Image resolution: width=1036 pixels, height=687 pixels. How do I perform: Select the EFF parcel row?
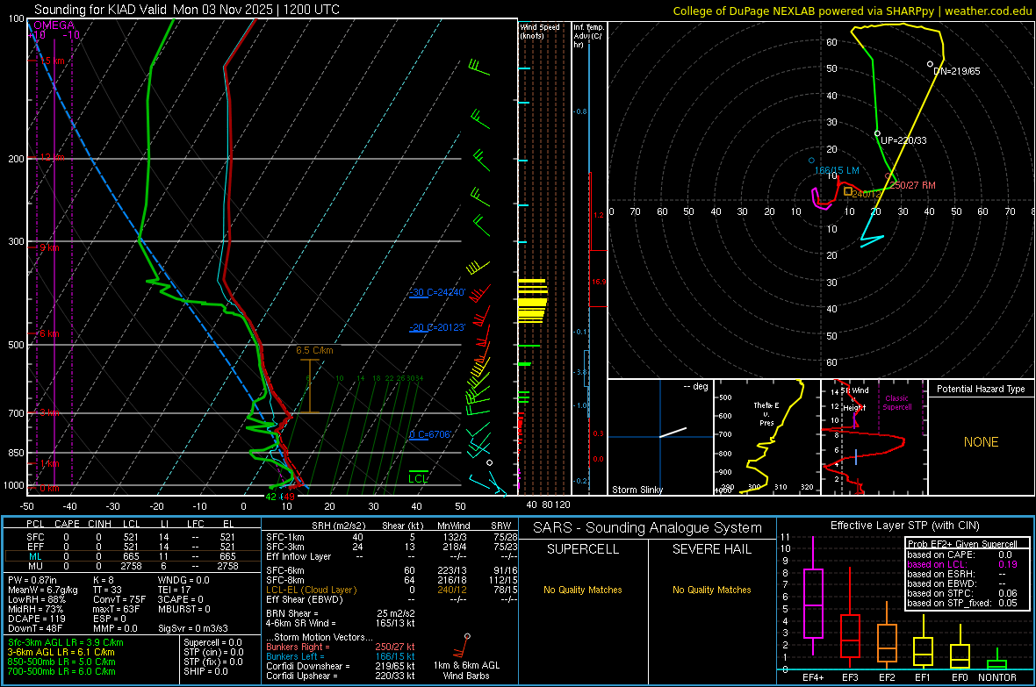tap(132, 547)
